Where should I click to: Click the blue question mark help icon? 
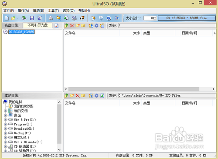(x=109, y=18)
